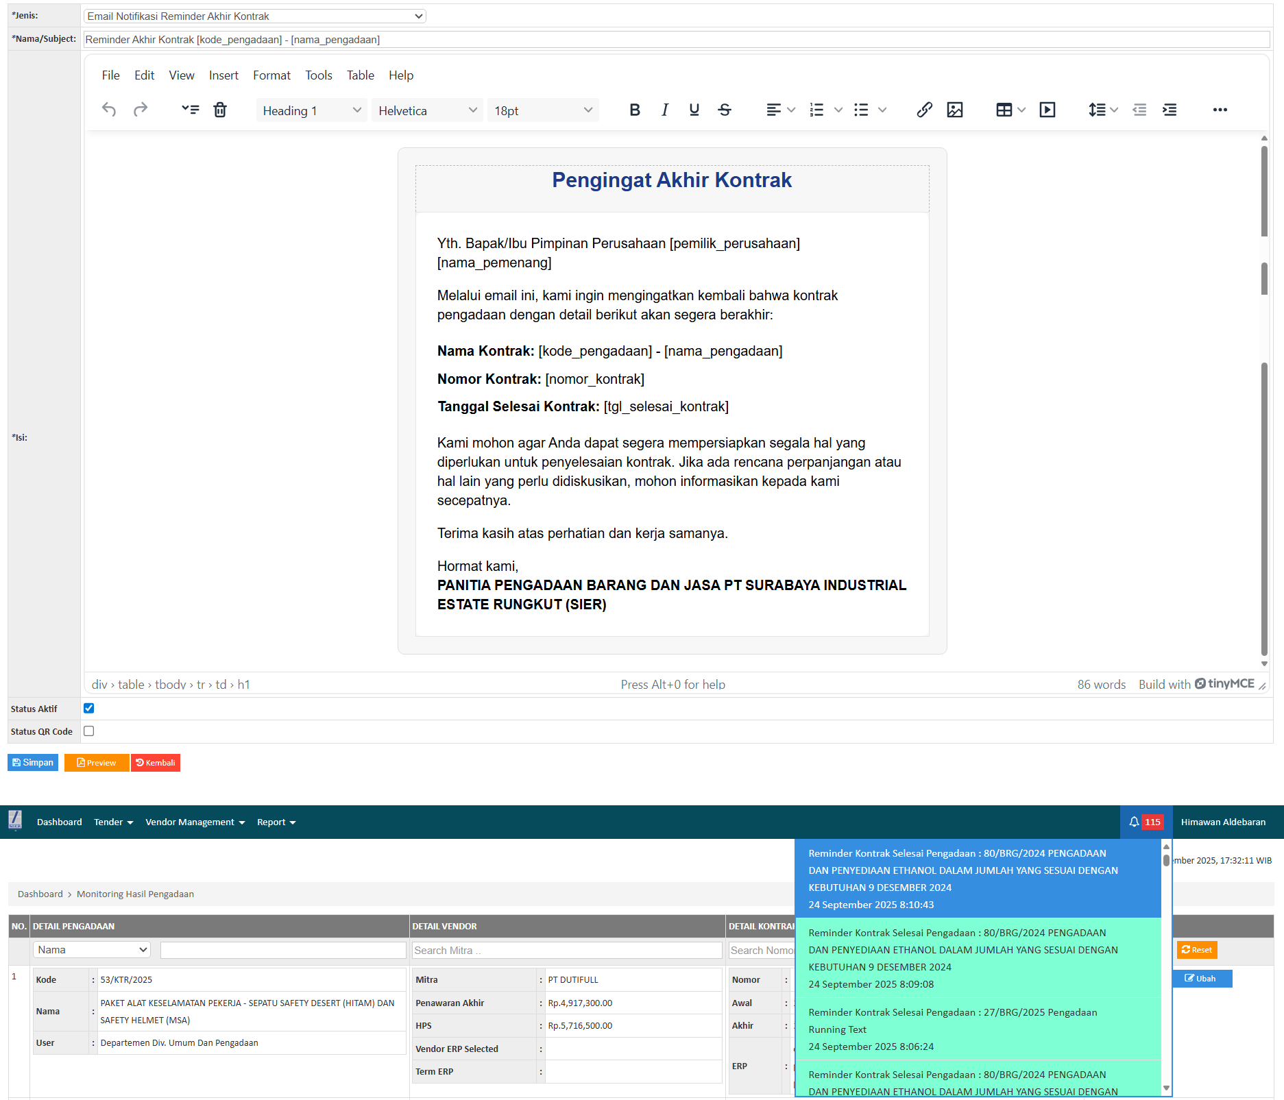
Task: Open the Jenis email type dropdown
Action: pos(254,16)
